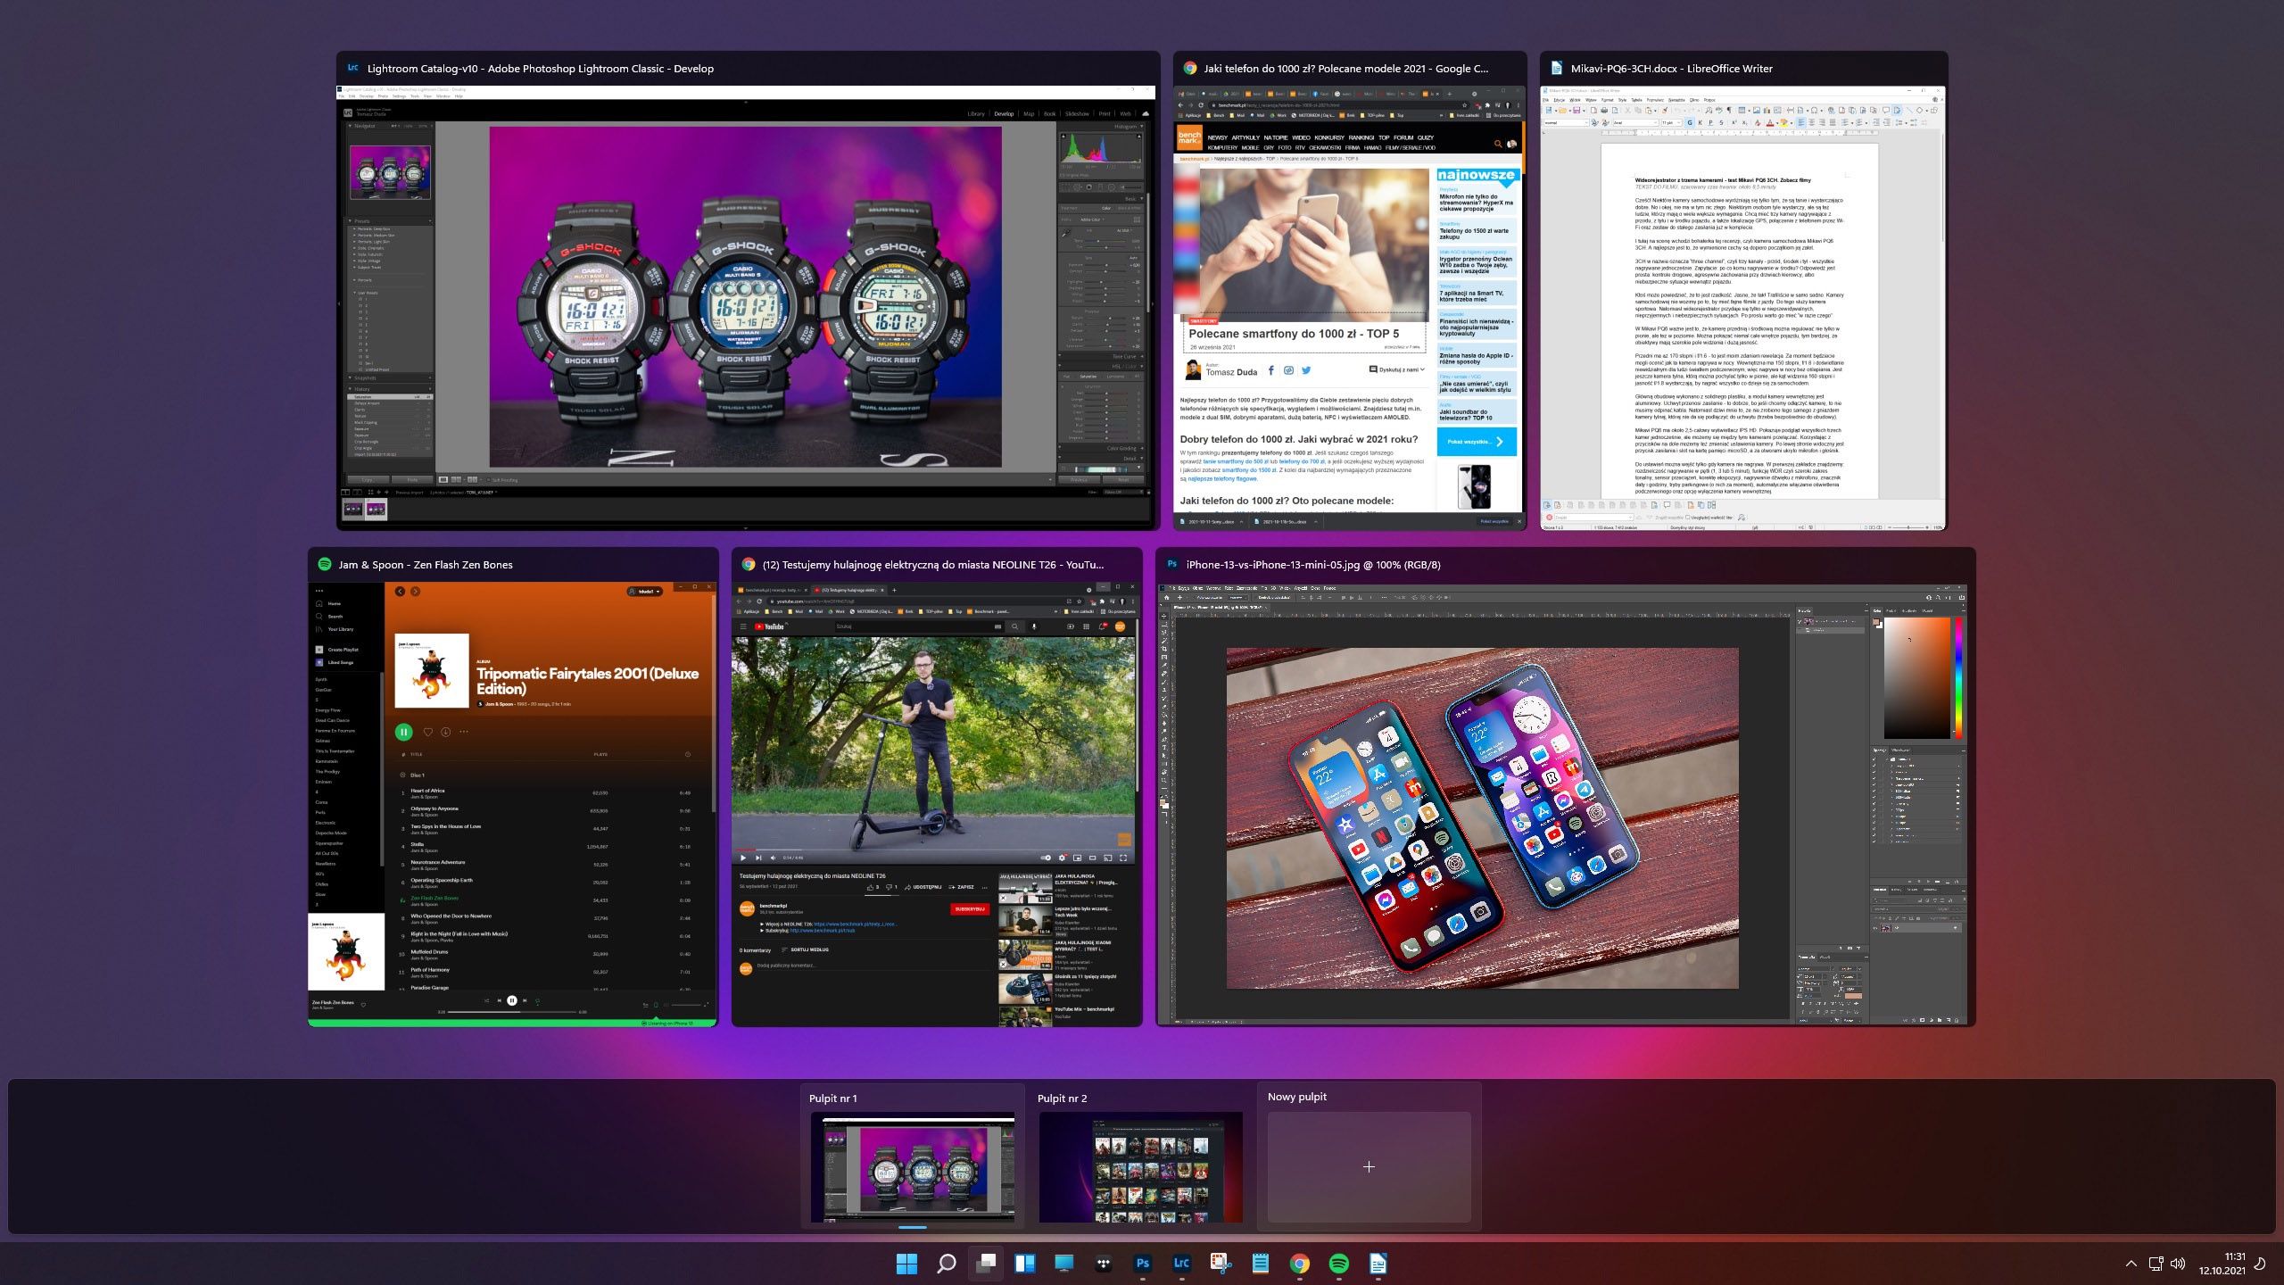Viewport: 2284px width, 1285px height.
Task: Click Facebook share icon on benchmark article
Action: click(1271, 370)
